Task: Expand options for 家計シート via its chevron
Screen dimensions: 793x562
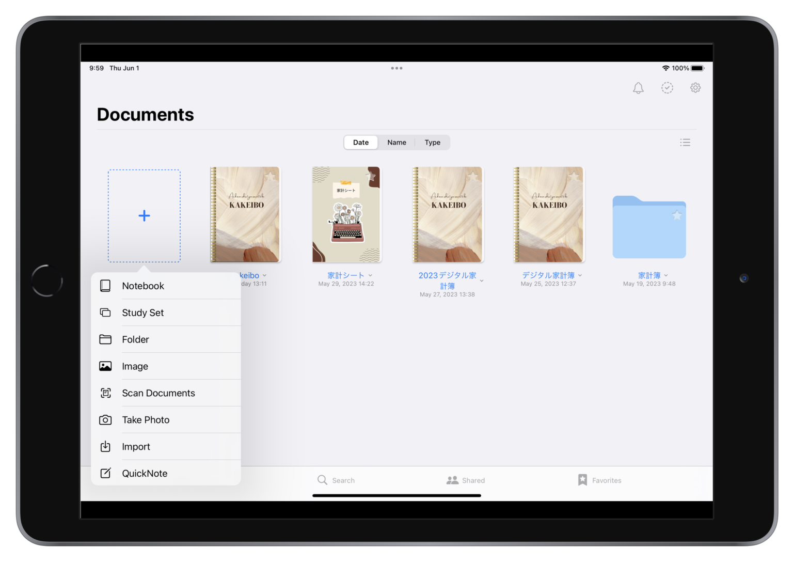Action: pyautogui.click(x=371, y=275)
